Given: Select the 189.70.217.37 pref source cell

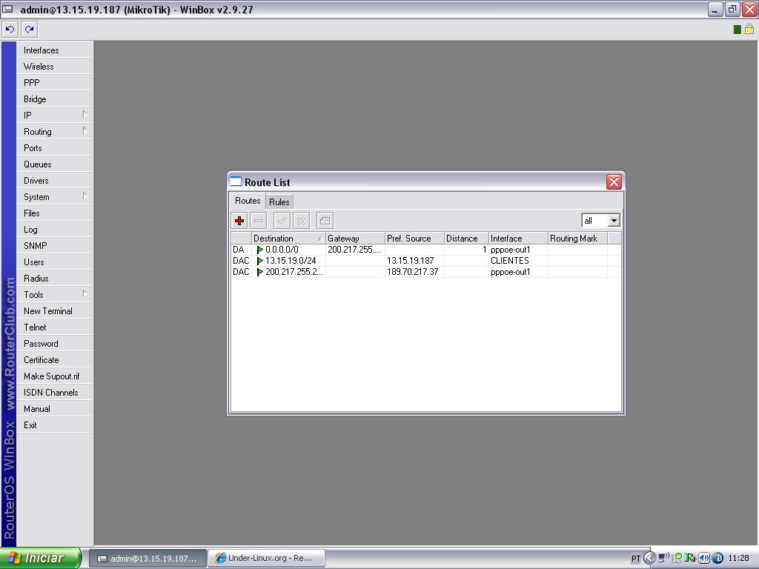Looking at the screenshot, I should [414, 272].
